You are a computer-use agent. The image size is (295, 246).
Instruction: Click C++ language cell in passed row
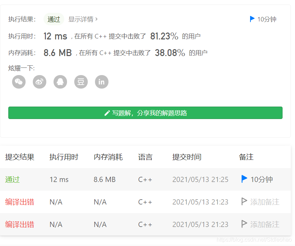click(145, 180)
